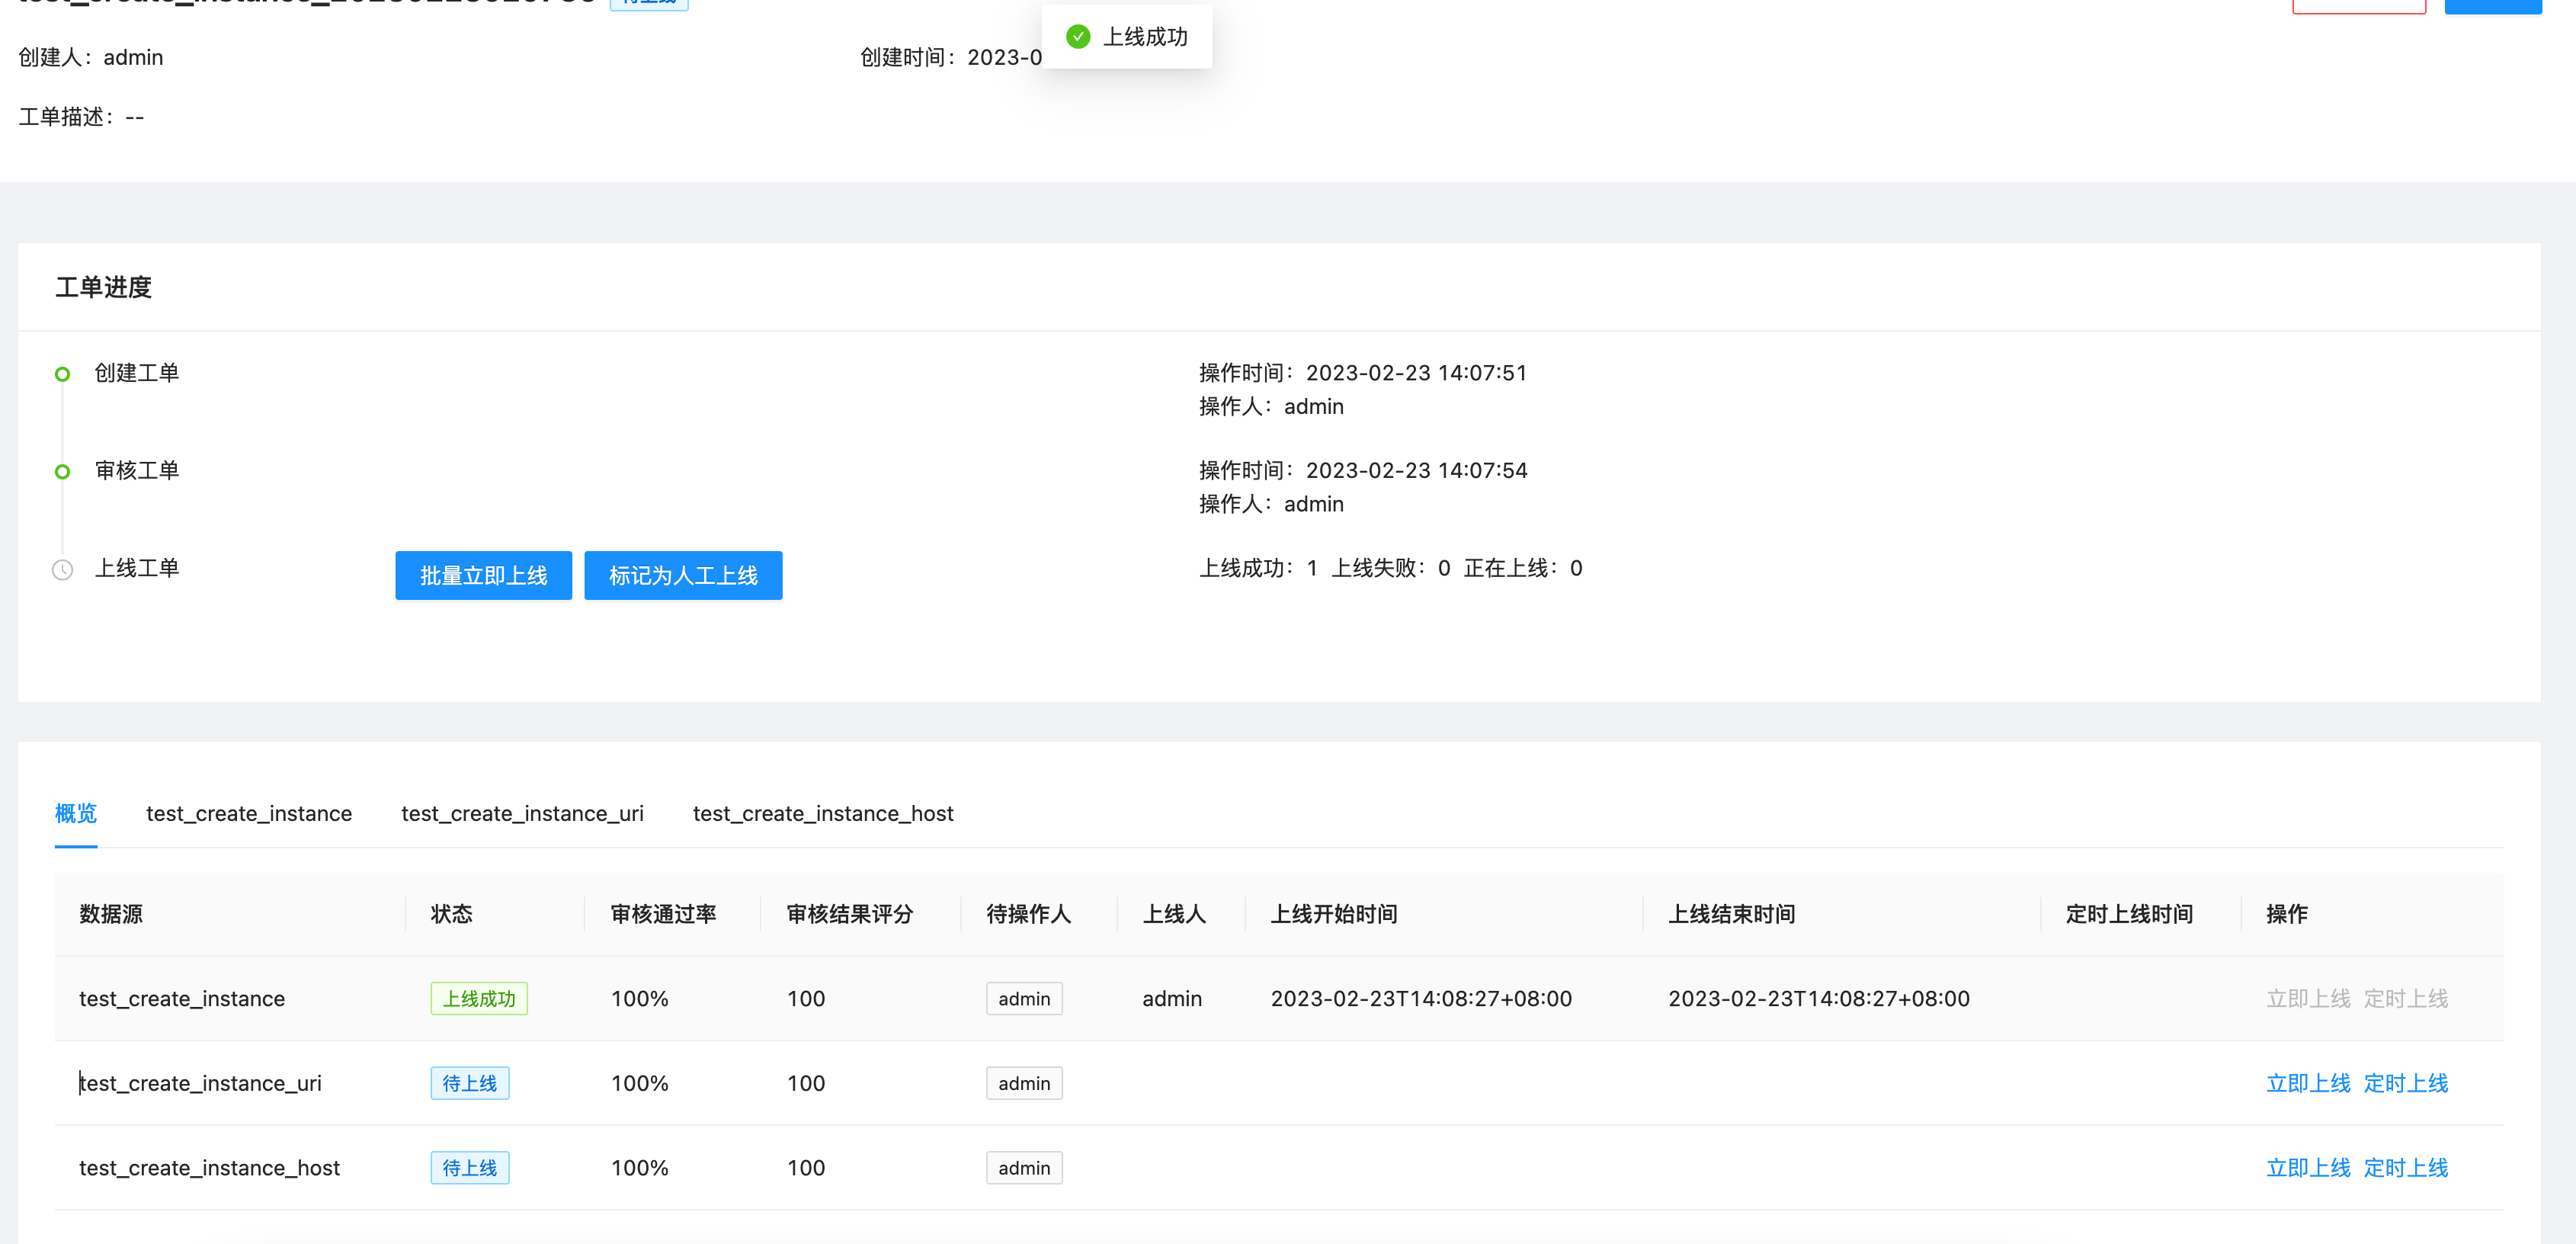Switch to the test_create_instance tab
Screen dimensions: 2576x1244
(x=248, y=813)
